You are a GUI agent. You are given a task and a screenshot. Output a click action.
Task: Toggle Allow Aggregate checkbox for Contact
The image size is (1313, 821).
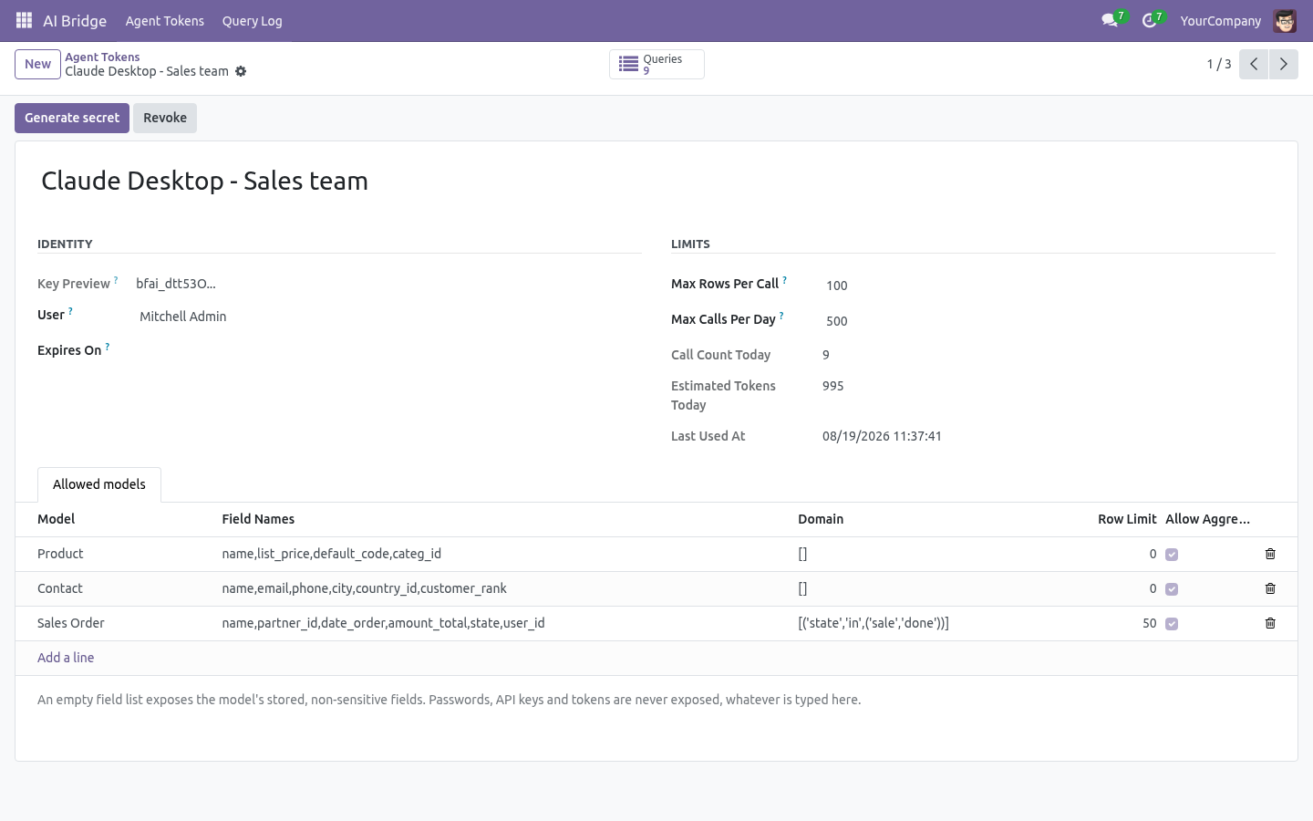(x=1172, y=589)
